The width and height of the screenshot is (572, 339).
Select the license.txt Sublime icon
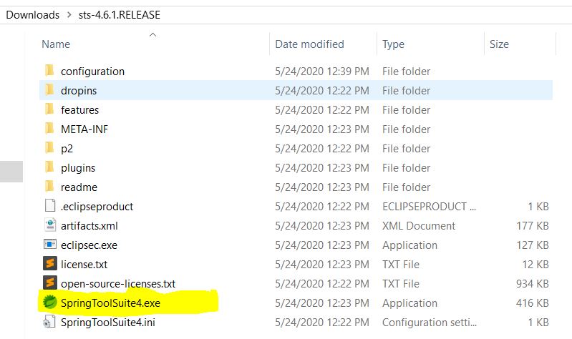point(50,263)
